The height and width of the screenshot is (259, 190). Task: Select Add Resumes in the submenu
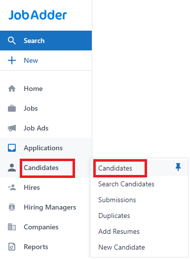coord(119,231)
